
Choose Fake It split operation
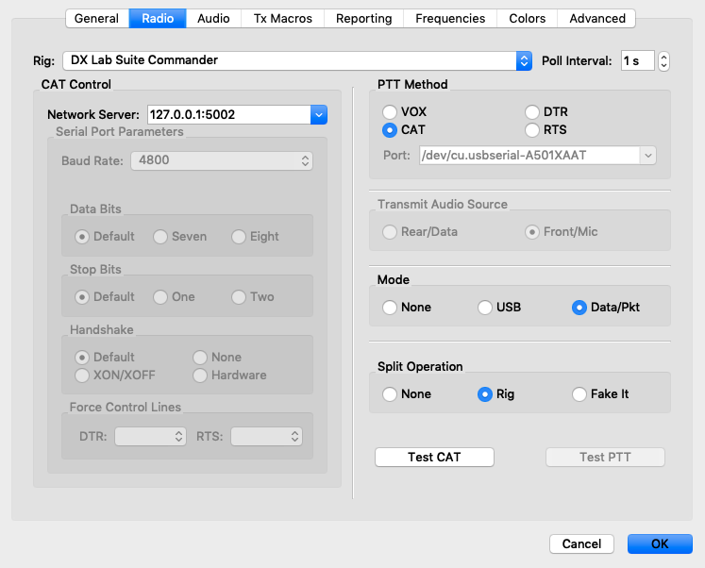click(x=579, y=394)
